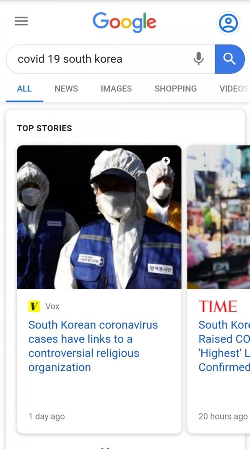
Task: Switch to the IMAGES tab
Action: tap(116, 89)
